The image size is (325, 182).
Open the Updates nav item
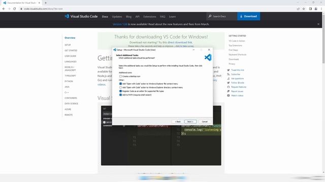pos(117,17)
